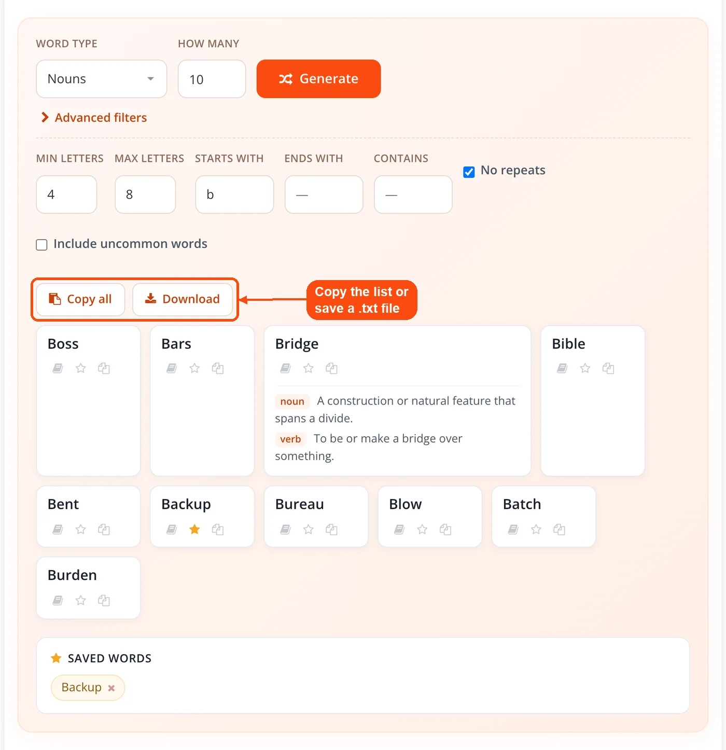726x750 pixels.
Task: Show the definition for Bent
Action: pyautogui.click(x=58, y=529)
